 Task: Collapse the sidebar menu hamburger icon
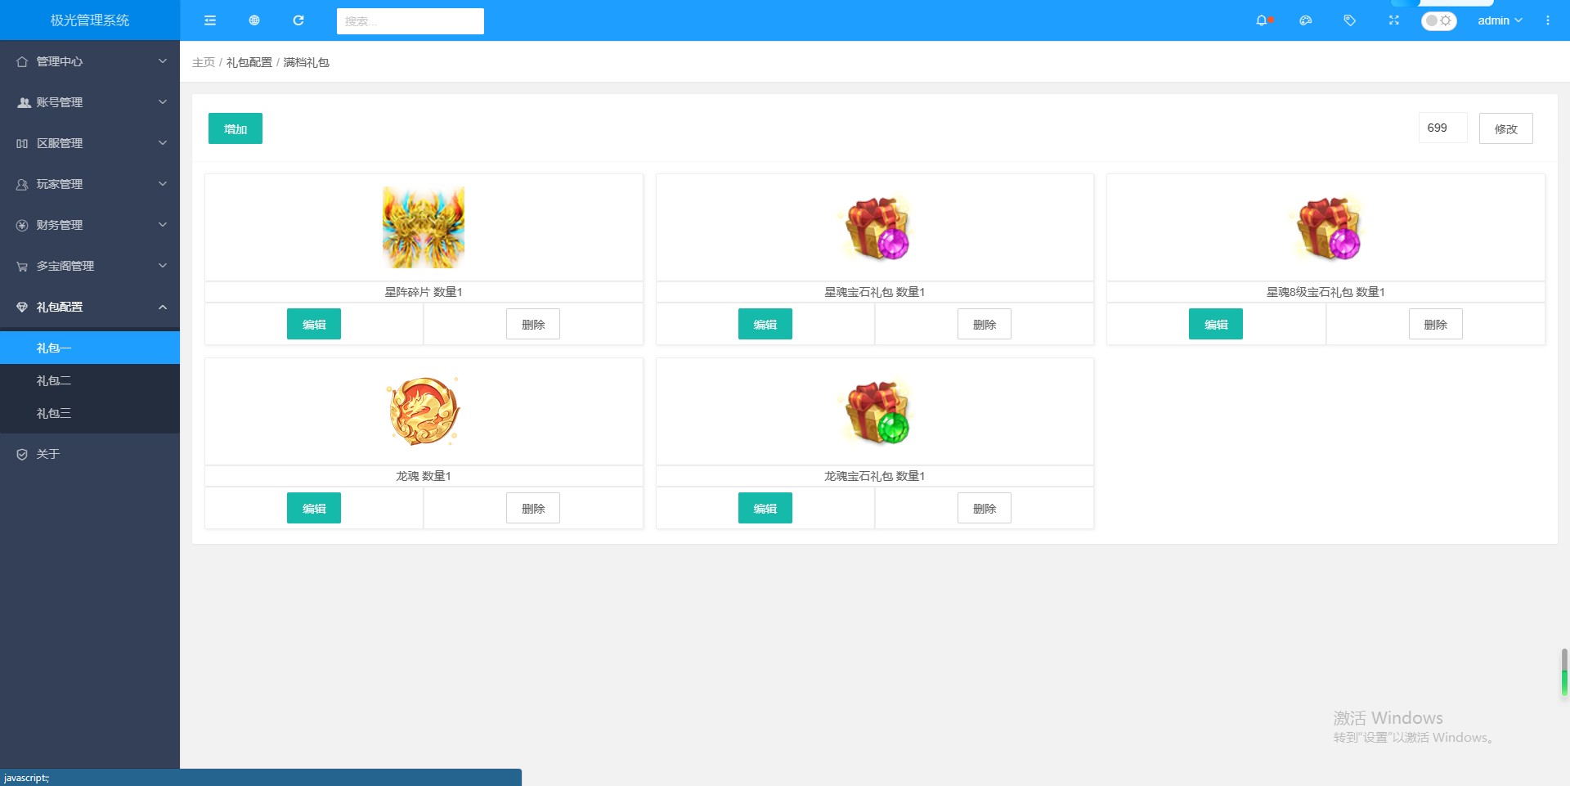[210, 20]
